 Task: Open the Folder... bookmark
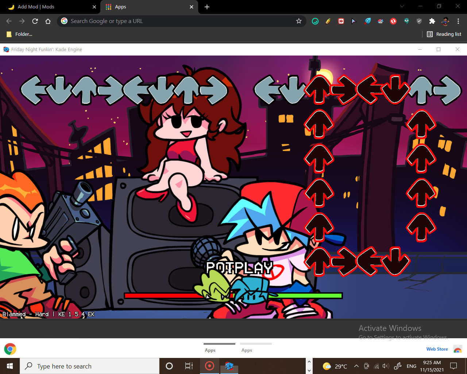click(x=20, y=34)
